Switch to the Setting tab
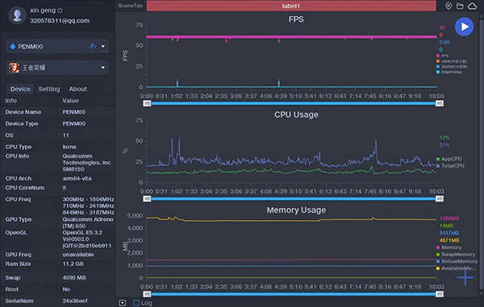 [x=49, y=89]
